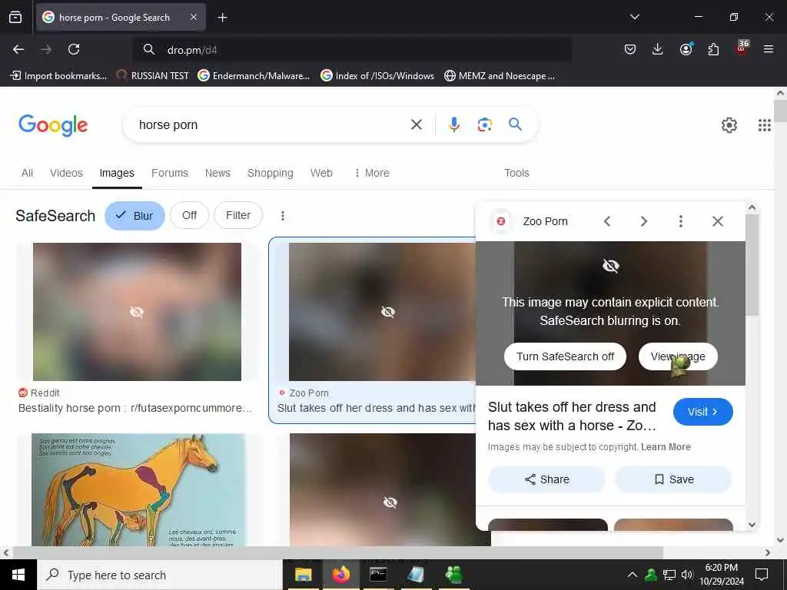Clear the Google search box text

coord(417,124)
